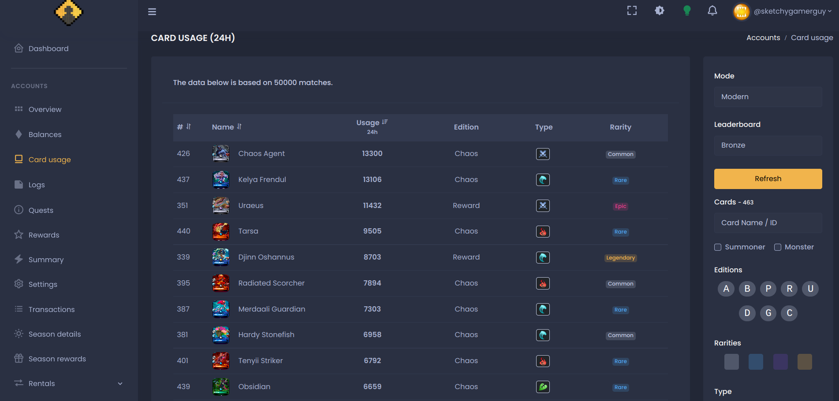Open the Leaderboard dropdown showing Bronze
Screen dimensions: 839x401
pos(768,145)
